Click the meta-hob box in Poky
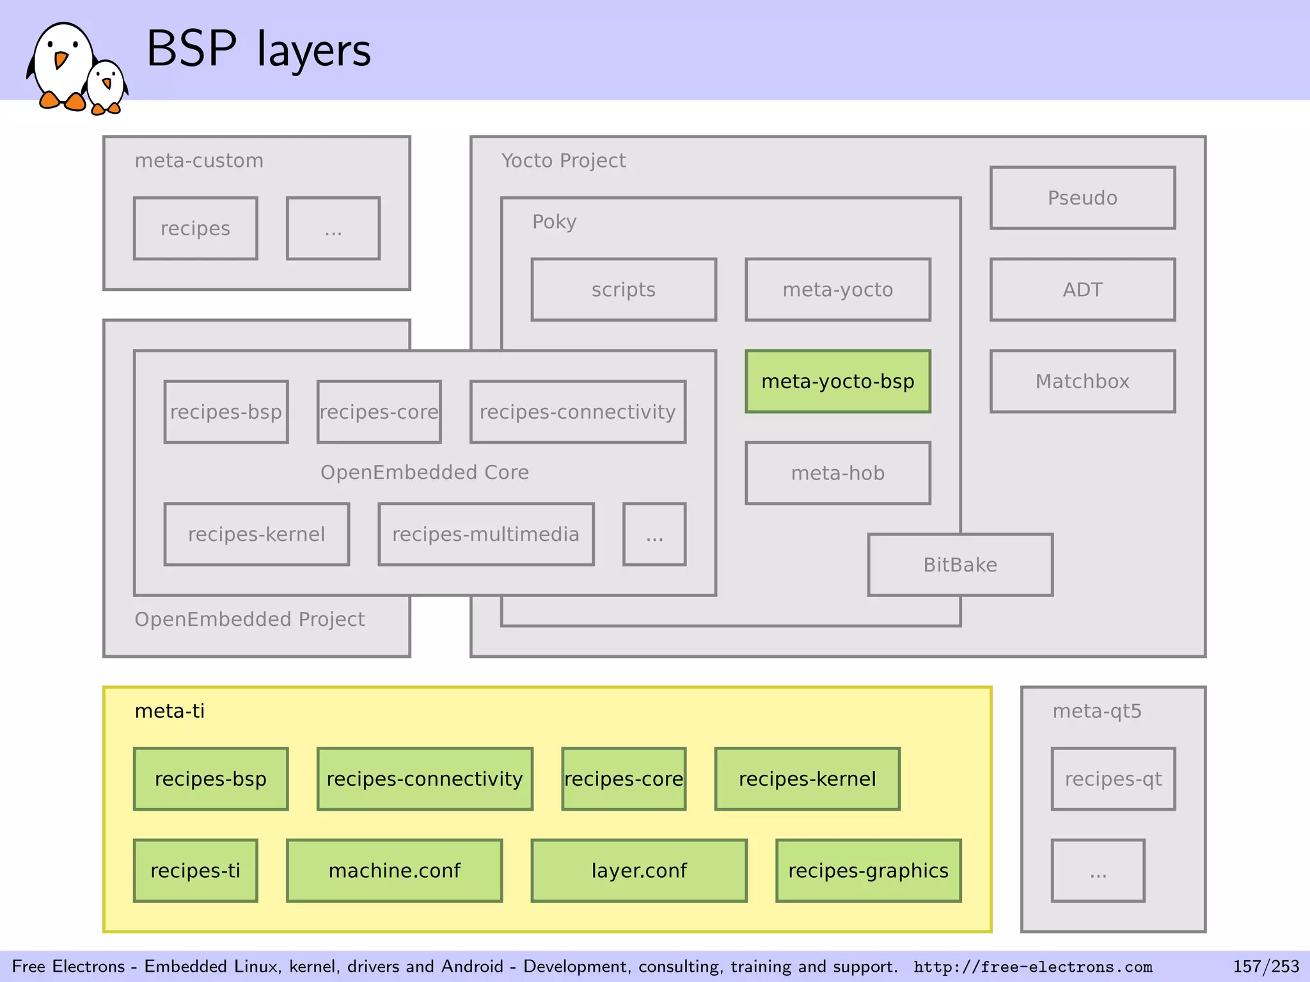The image size is (1310, 982). [x=837, y=473]
